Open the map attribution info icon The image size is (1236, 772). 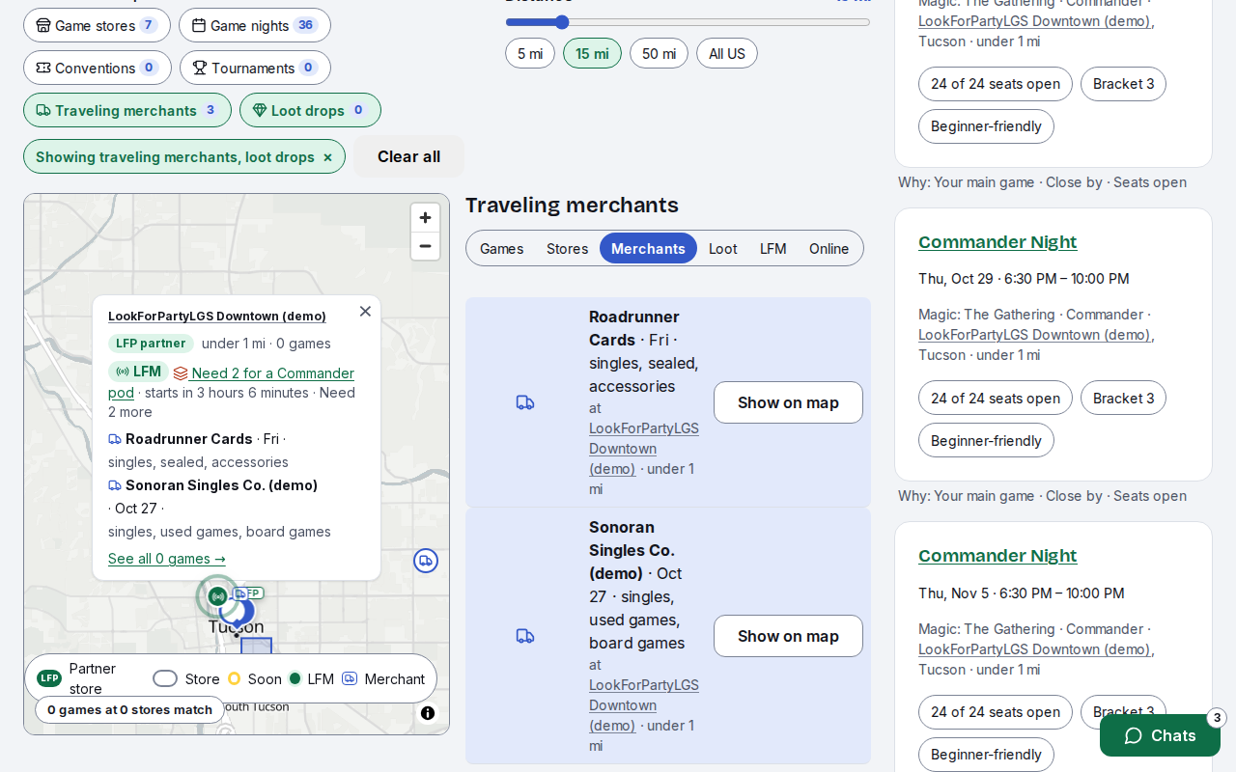[x=428, y=713]
